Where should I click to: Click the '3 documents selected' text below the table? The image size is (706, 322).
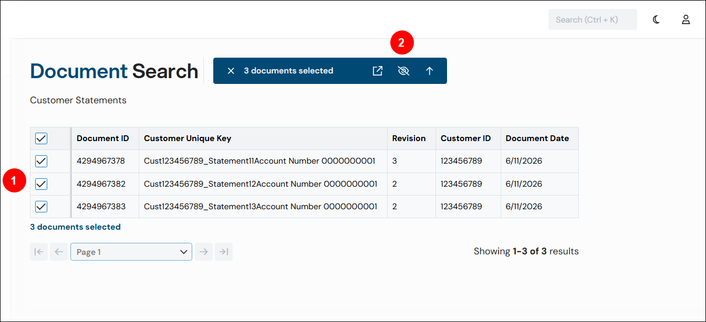pos(75,227)
